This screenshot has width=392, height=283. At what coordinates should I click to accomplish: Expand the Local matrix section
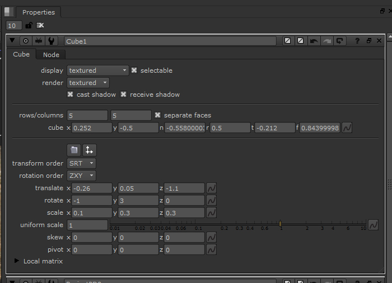point(17,261)
